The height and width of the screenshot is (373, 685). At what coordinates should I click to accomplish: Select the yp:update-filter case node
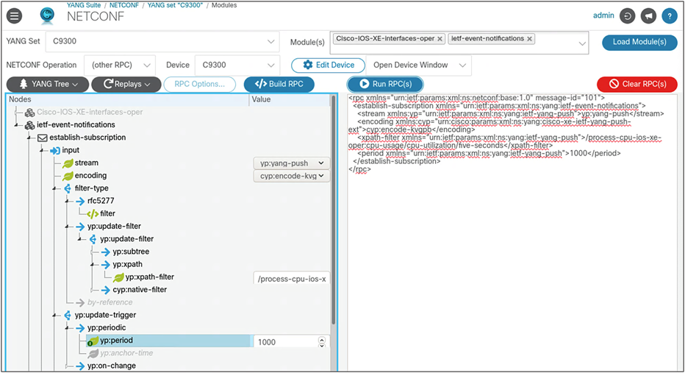point(114,227)
